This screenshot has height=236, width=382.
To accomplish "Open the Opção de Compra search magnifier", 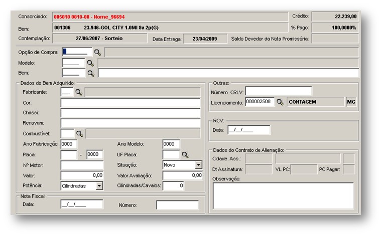I will (97, 52).
